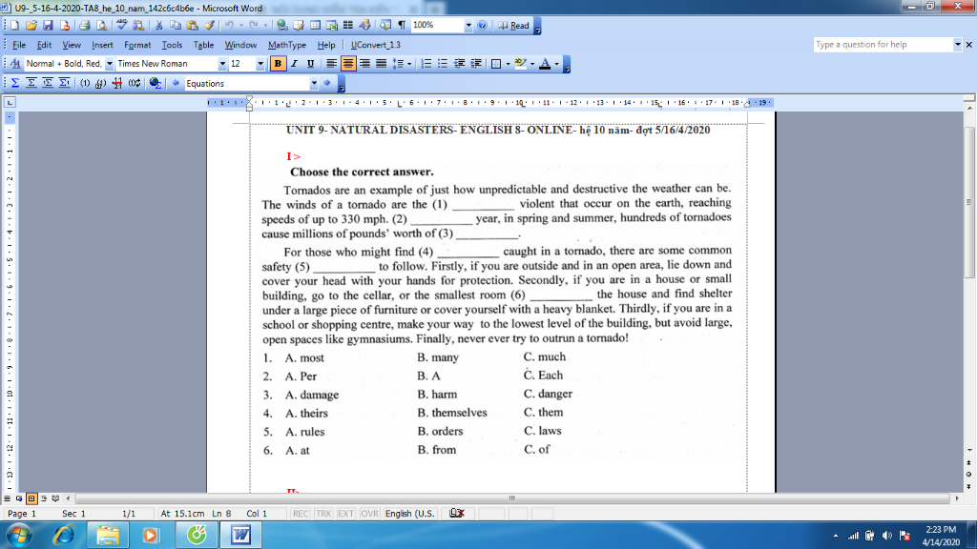Open the File menu

tap(19, 45)
